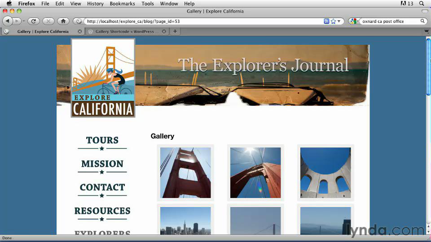This screenshot has width=431, height=242.
Task: Open the Bookmarks menu
Action: coord(122,4)
